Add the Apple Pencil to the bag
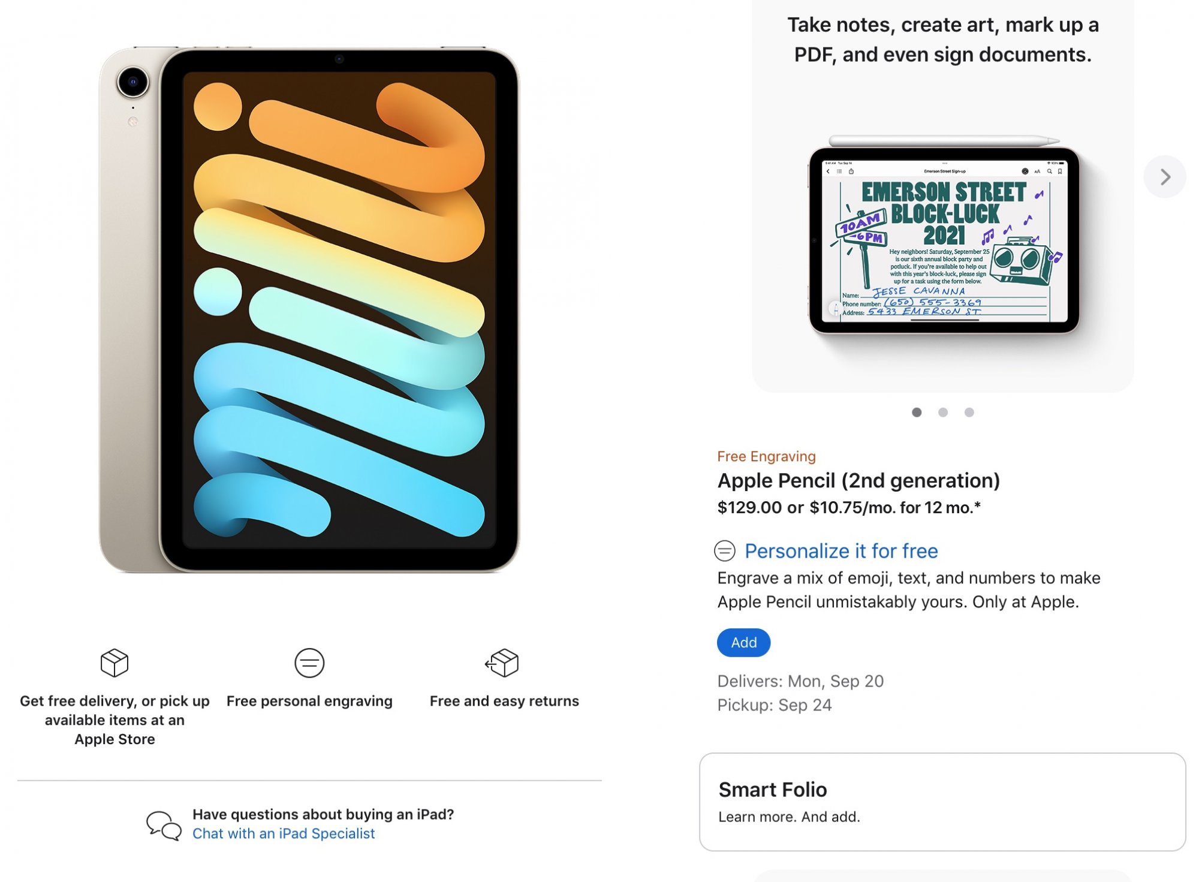This screenshot has height=882, width=1199. pyautogui.click(x=744, y=643)
